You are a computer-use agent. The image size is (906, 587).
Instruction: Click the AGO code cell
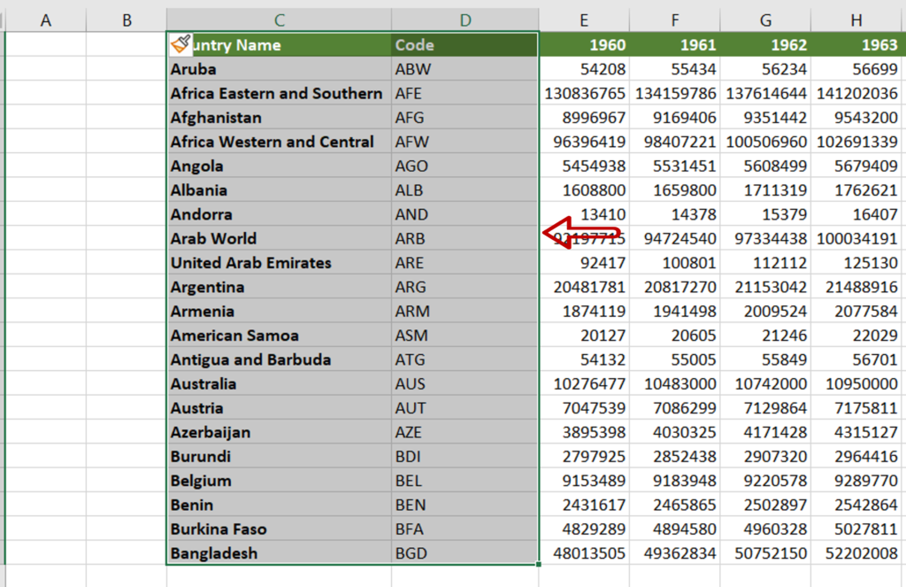coord(465,166)
